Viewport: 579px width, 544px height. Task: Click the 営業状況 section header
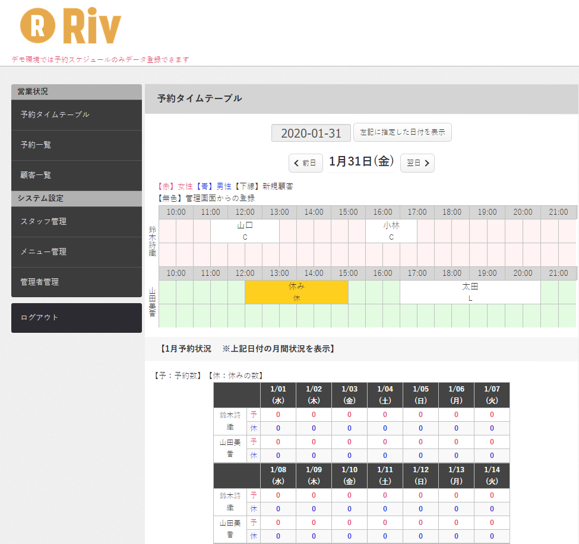pos(77,92)
